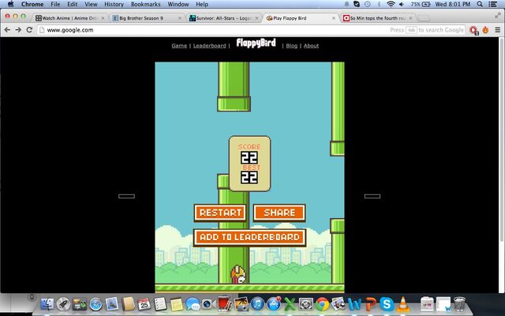505x316 pixels.
Task: Open the File menu
Action: (55, 4)
